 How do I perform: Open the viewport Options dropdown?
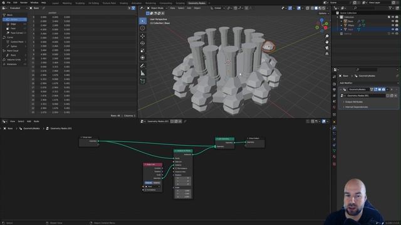pyautogui.click(x=323, y=13)
